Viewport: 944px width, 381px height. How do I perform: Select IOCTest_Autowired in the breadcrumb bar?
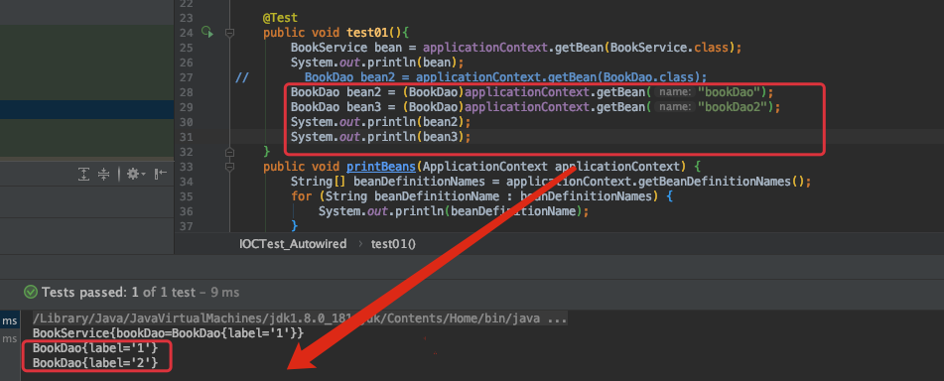coord(293,244)
